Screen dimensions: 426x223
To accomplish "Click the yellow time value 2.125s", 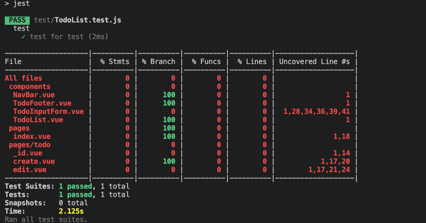I will coord(71,211).
